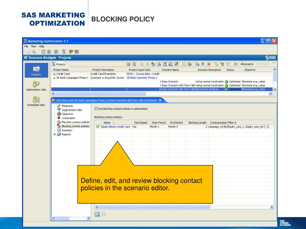Viewport: 306px width, 229px height.
Task: Select Measures in scenario tree
Action: pos(67,106)
